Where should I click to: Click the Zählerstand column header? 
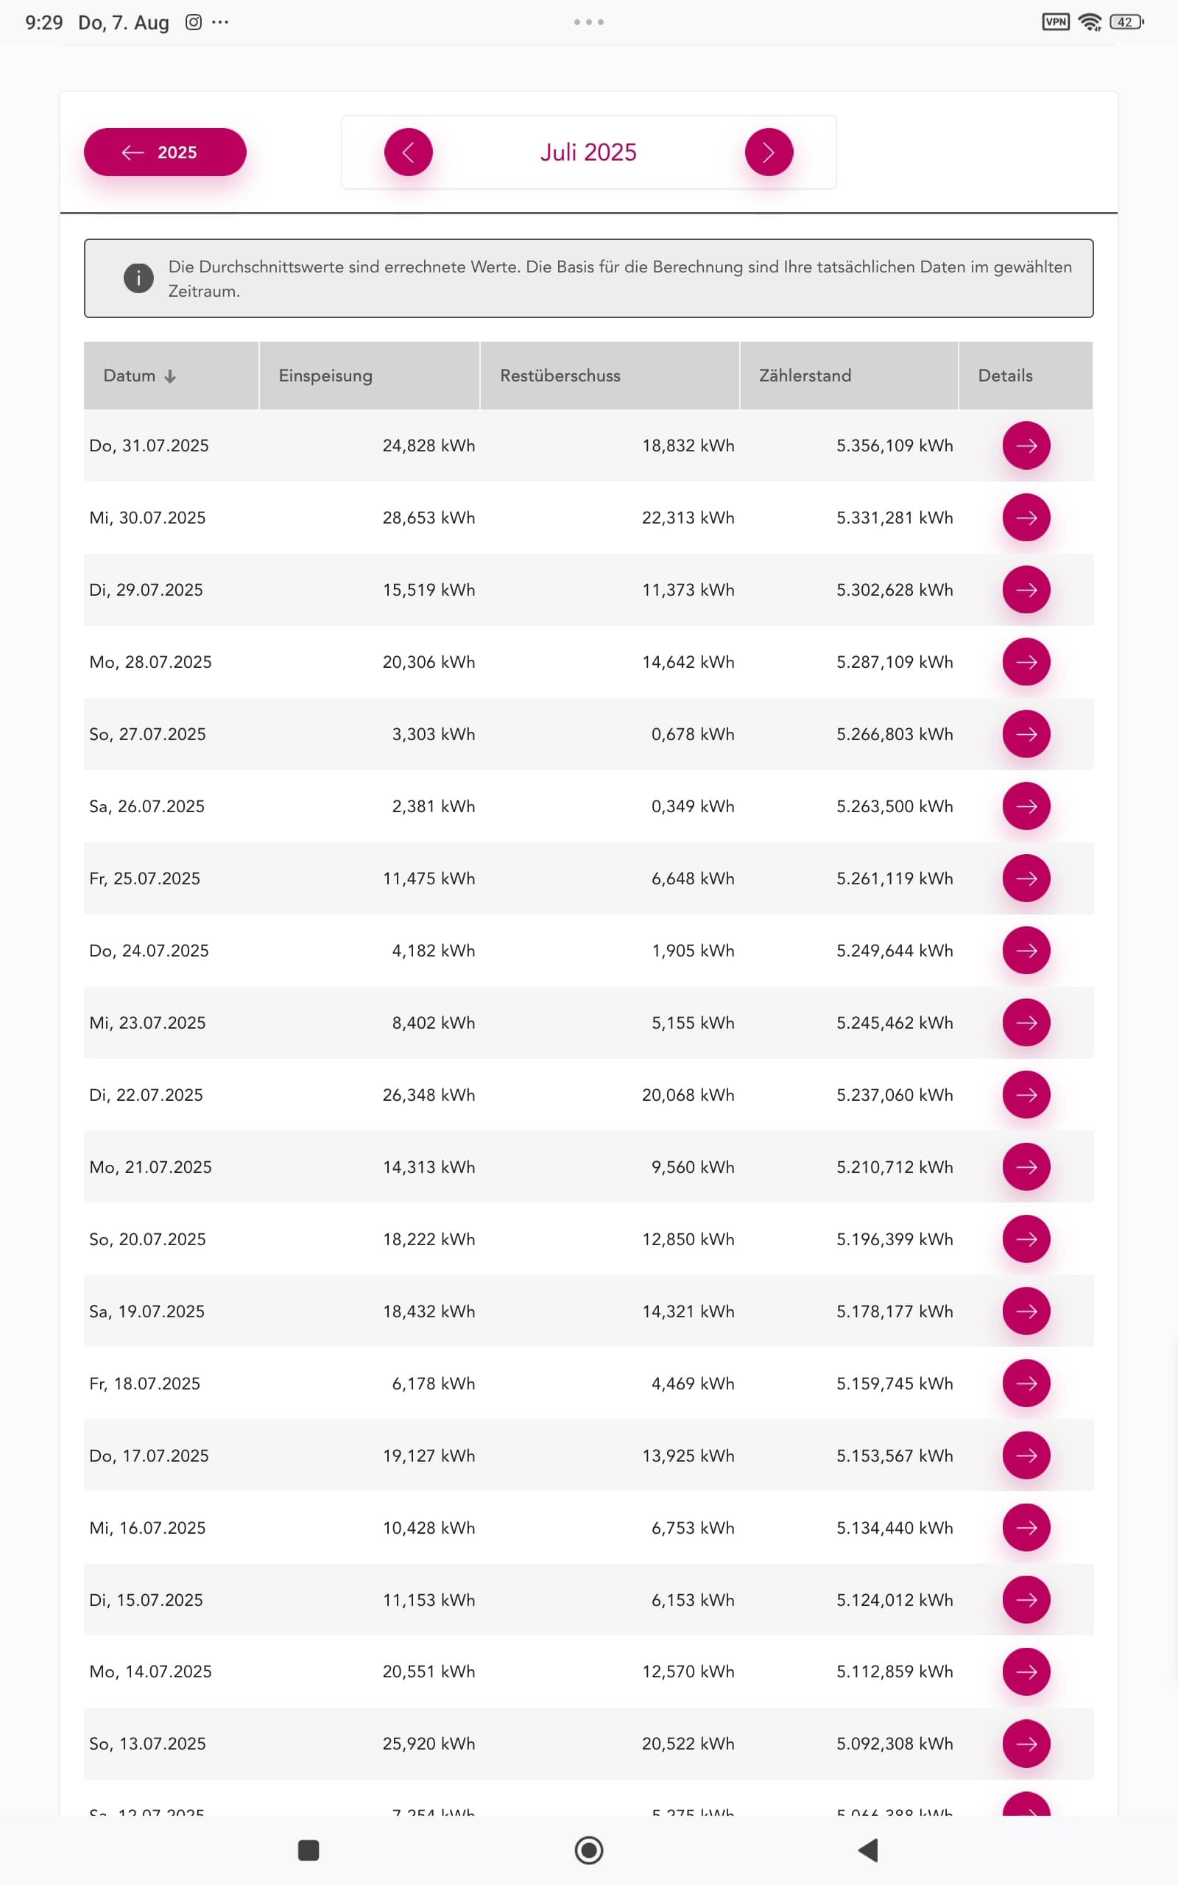tap(805, 376)
